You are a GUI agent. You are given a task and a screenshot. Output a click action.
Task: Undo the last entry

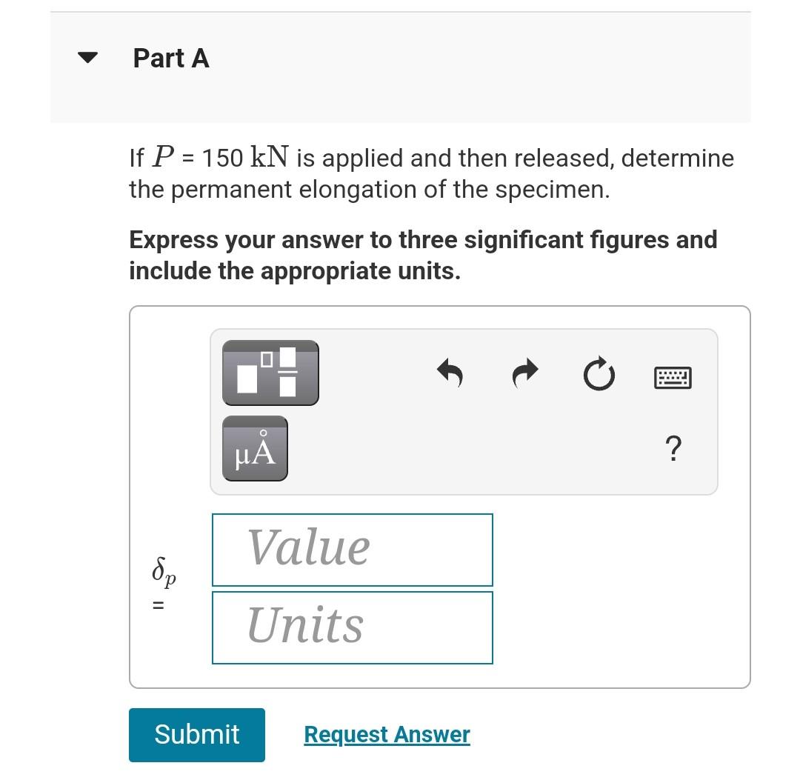point(450,373)
